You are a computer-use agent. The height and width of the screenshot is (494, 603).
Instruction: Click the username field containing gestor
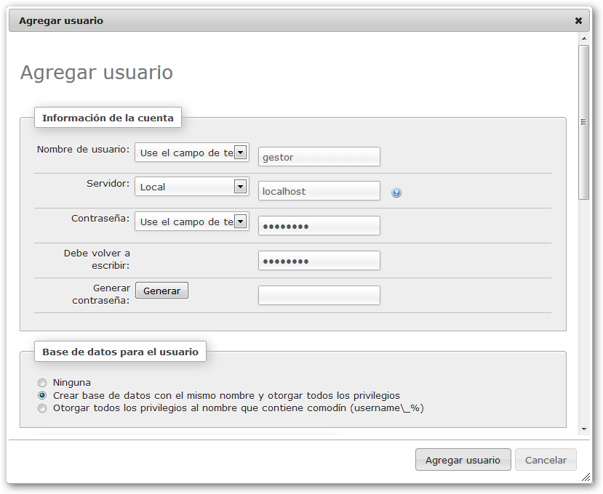[x=319, y=156]
